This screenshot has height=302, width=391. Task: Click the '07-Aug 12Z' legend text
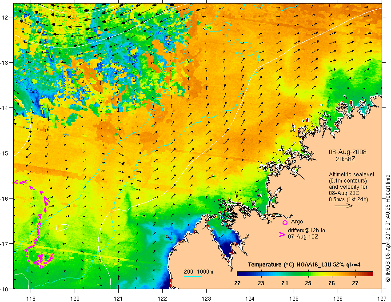(x=303, y=237)
